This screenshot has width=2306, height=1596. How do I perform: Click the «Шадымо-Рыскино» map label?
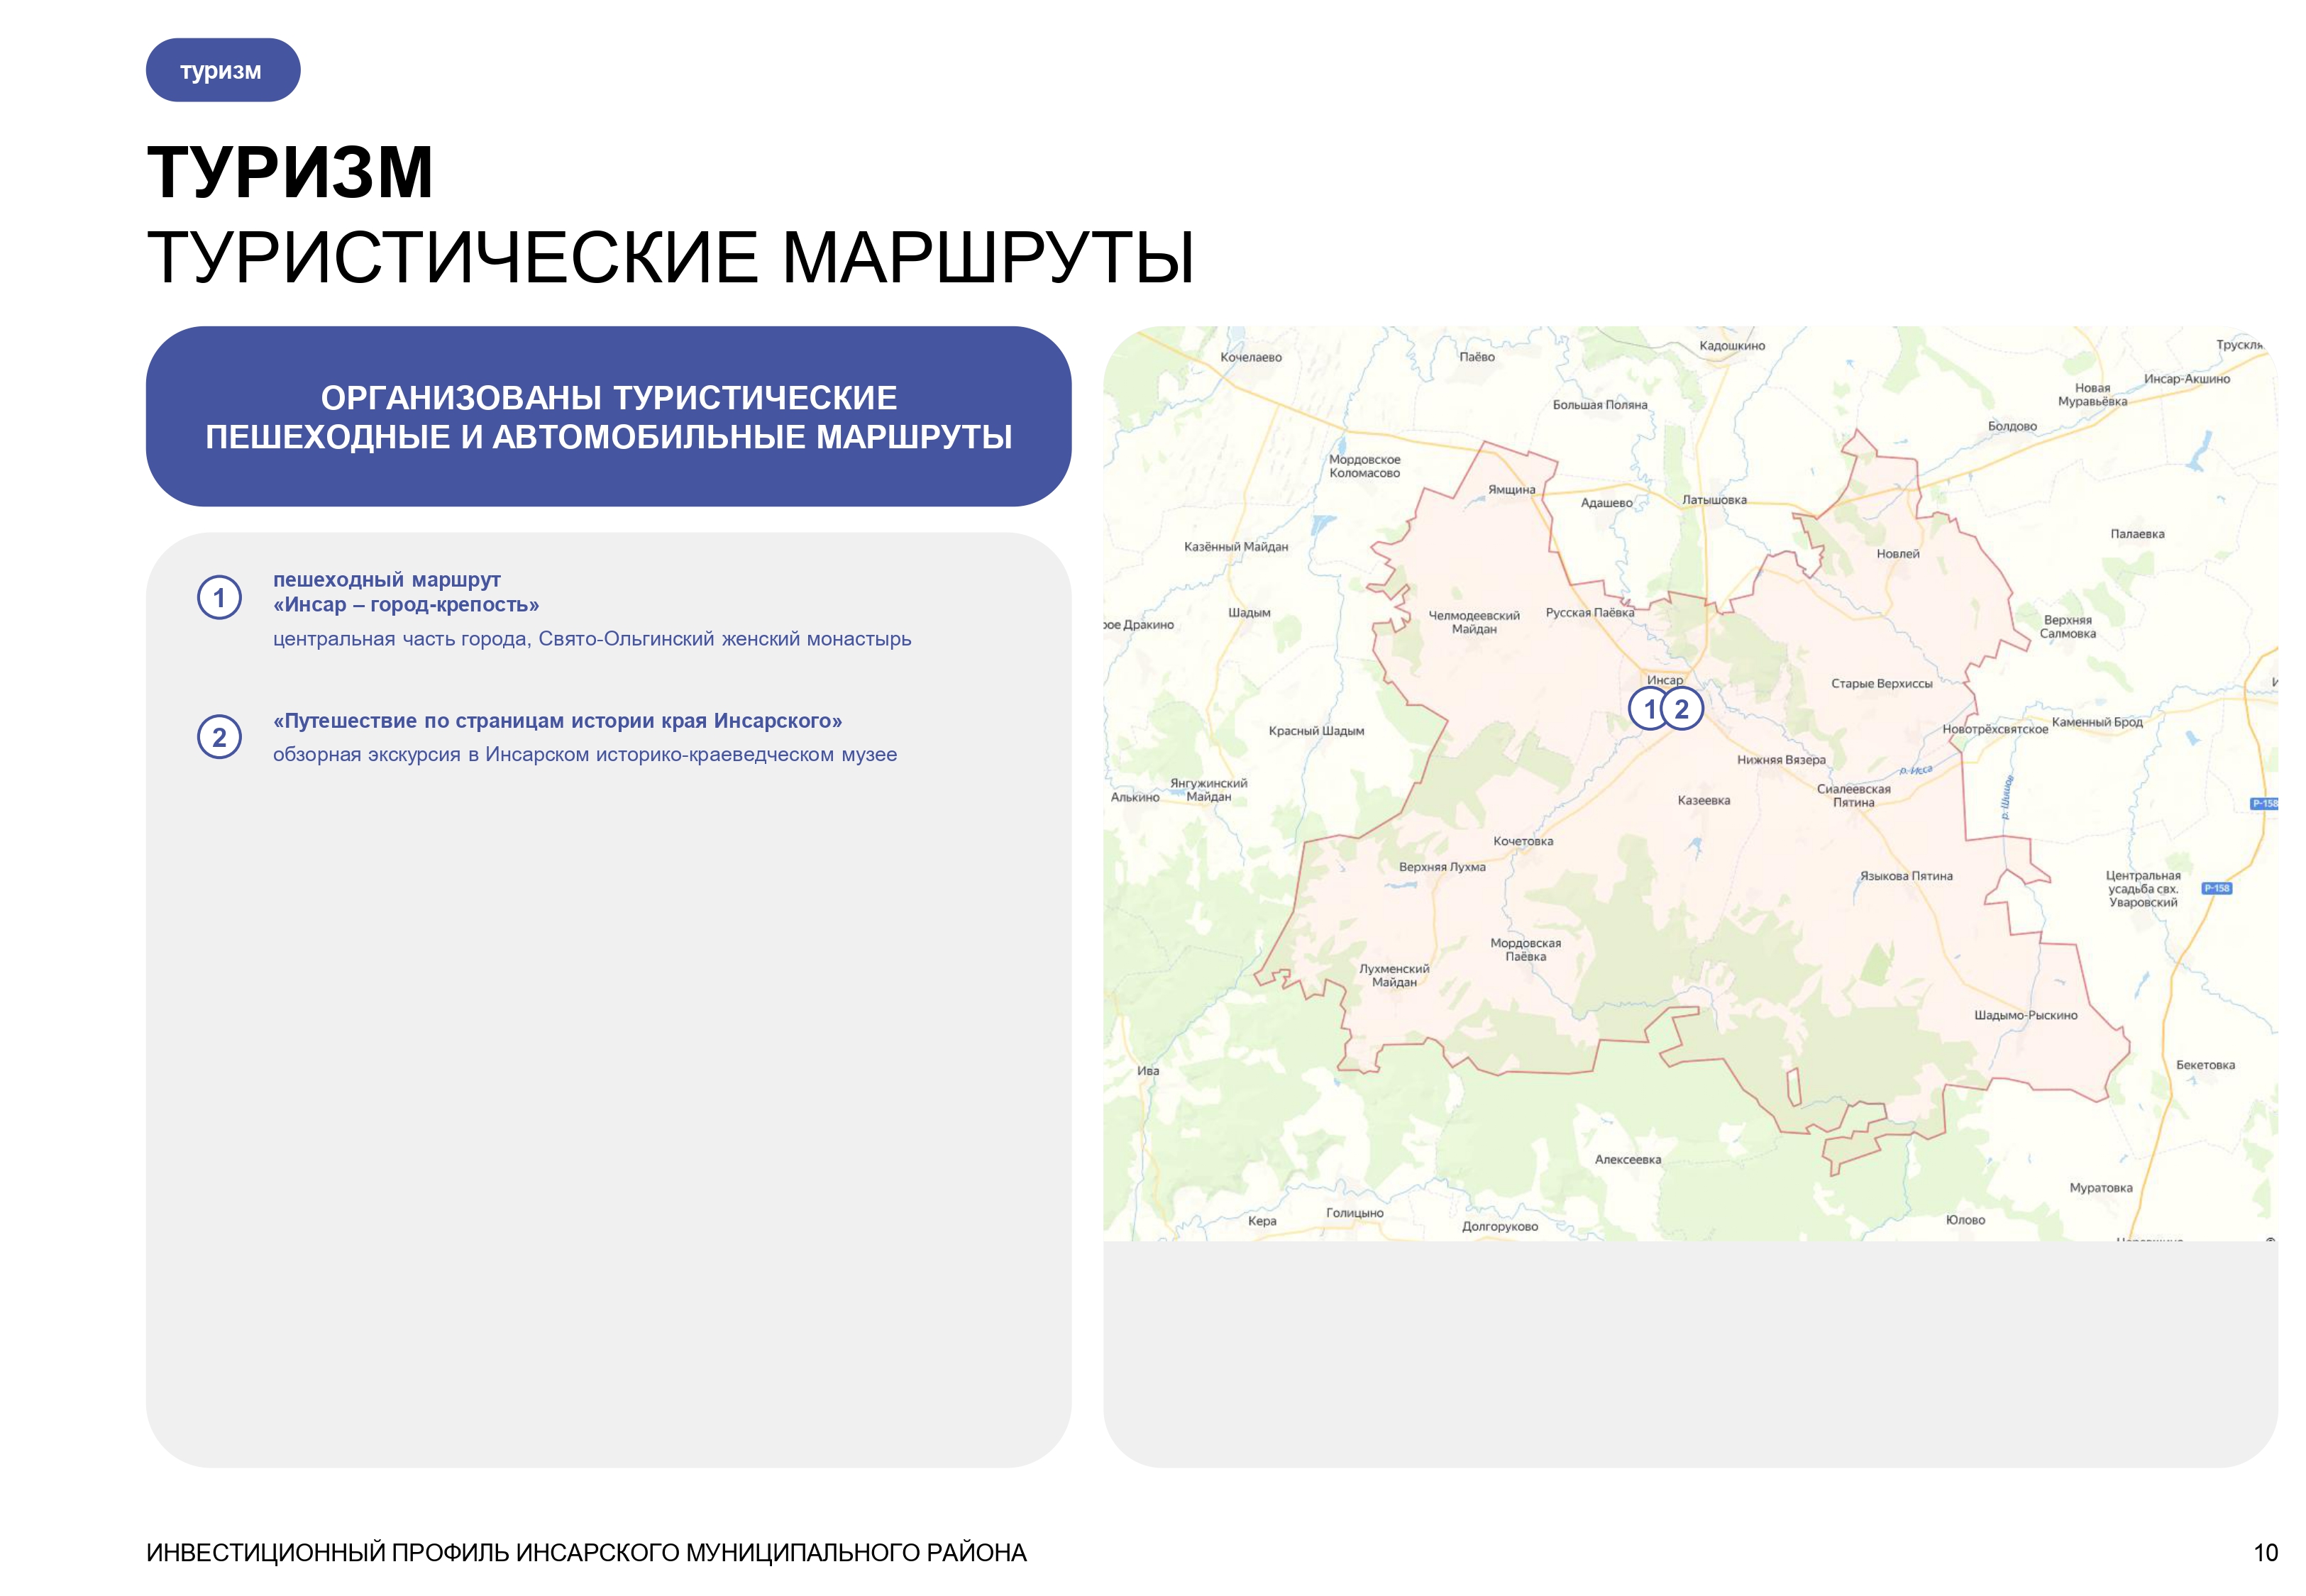pos(2026,1015)
